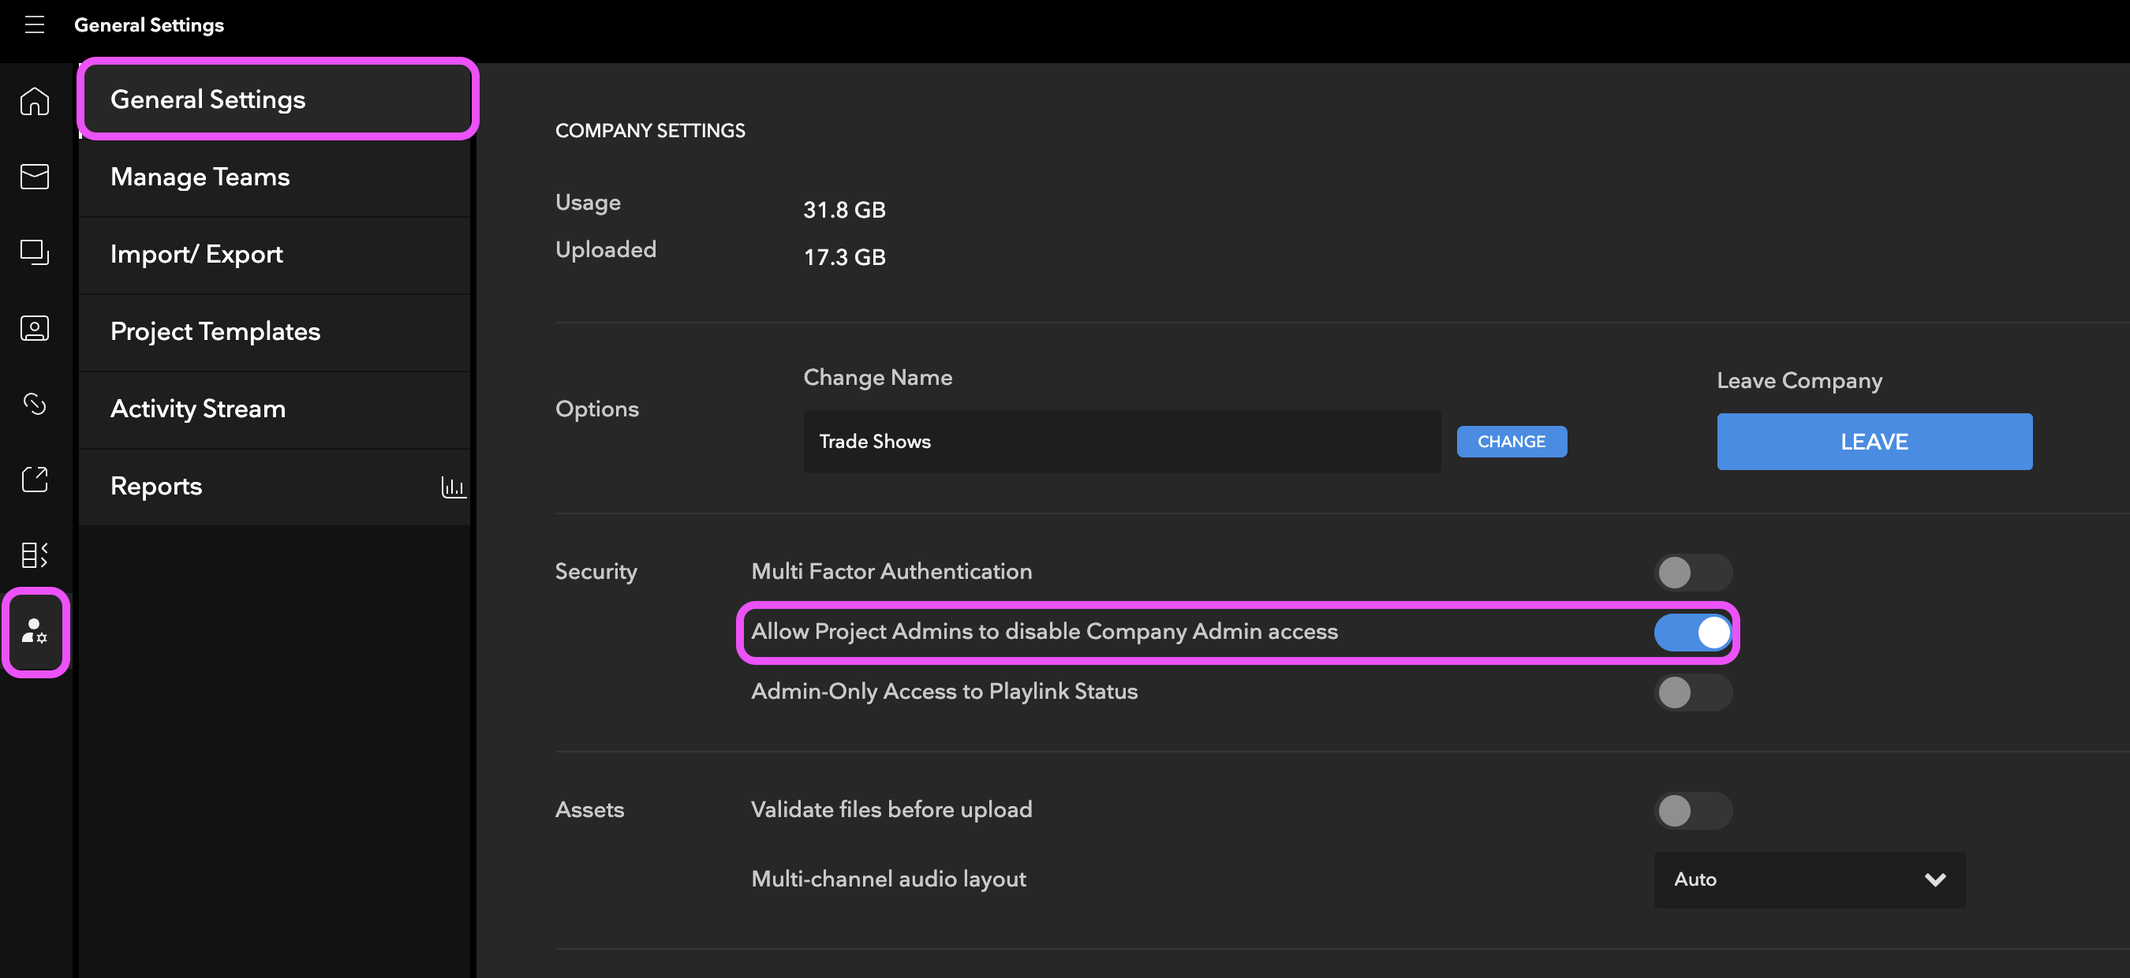Click the screens/projects sidebar icon
The image size is (2130, 978).
[x=34, y=252]
